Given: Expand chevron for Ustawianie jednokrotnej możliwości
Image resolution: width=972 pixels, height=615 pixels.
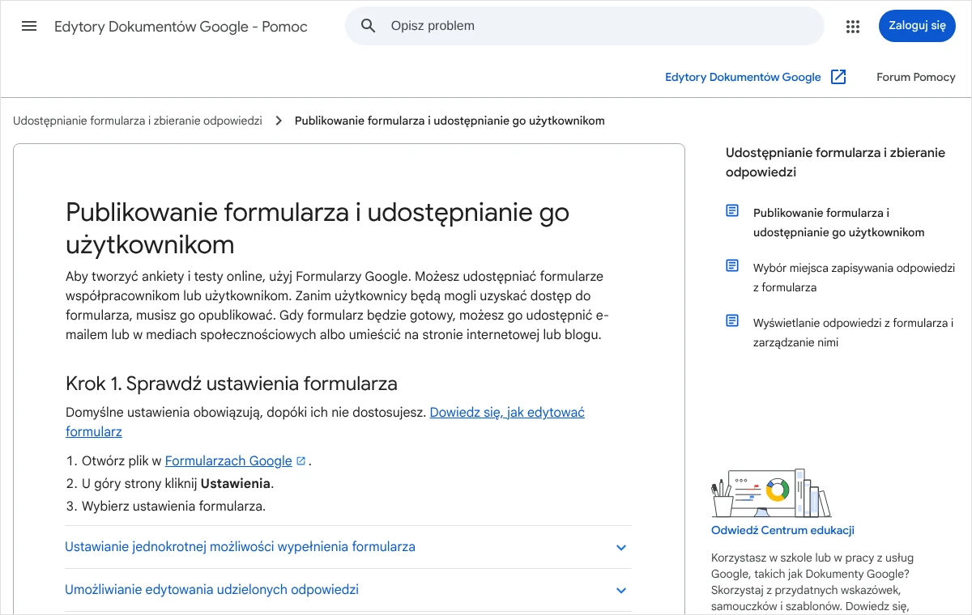Looking at the screenshot, I should [x=621, y=548].
